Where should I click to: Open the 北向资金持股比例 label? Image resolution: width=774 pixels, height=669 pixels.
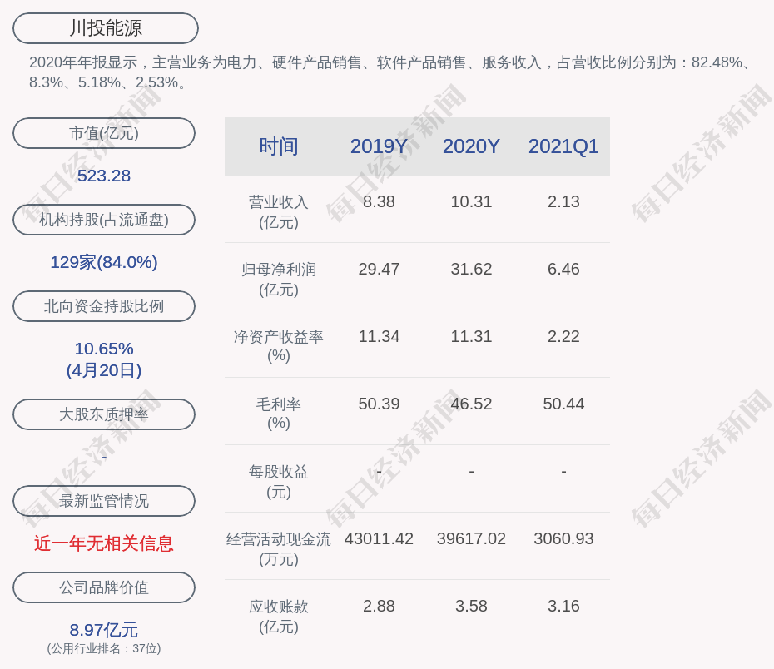[x=104, y=306]
